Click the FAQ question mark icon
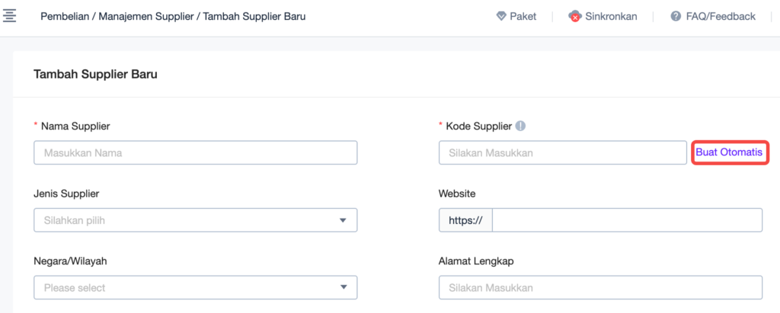 click(x=676, y=17)
